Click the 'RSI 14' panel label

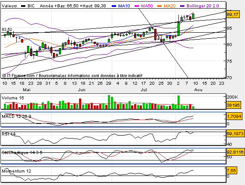(x=9, y=134)
